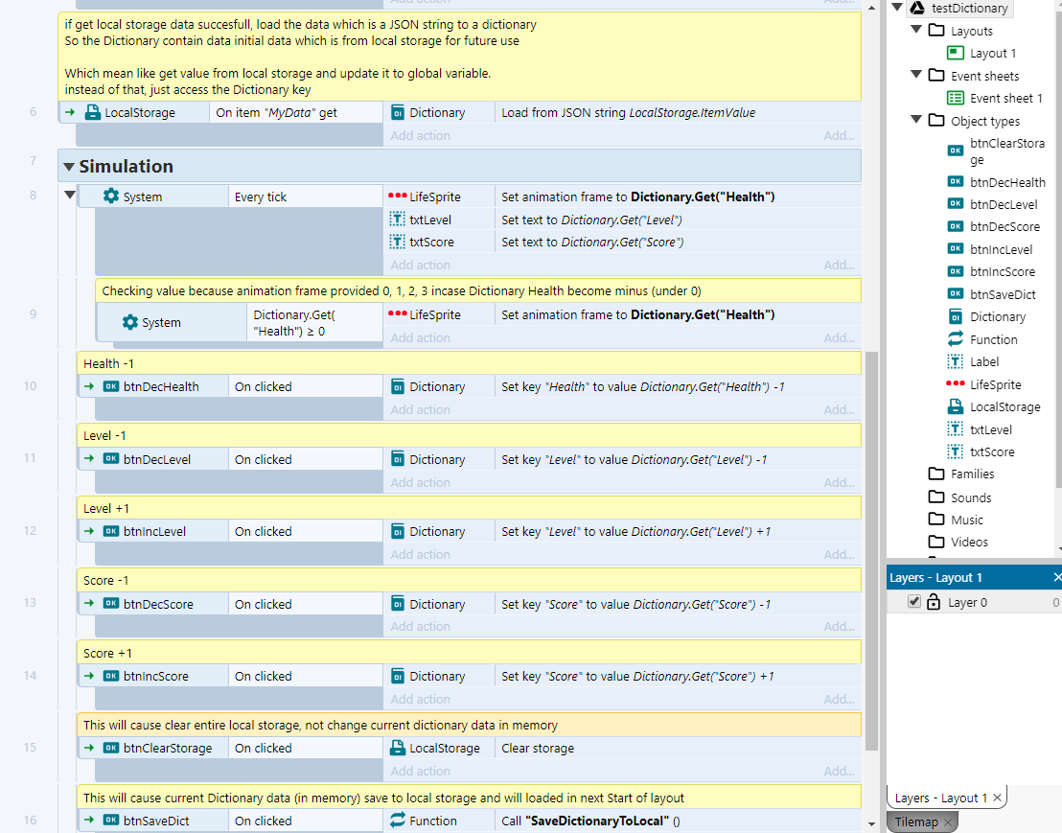The width and height of the screenshot is (1062, 833).
Task: Click the System gear icon in event 8
Action: pos(110,197)
